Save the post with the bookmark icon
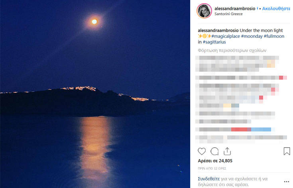Image resolution: width=293 pixels, height=188 pixels. 287,151
